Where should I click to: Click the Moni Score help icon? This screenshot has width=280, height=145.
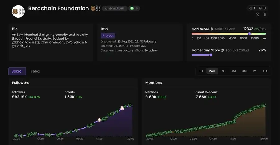coord(211,29)
